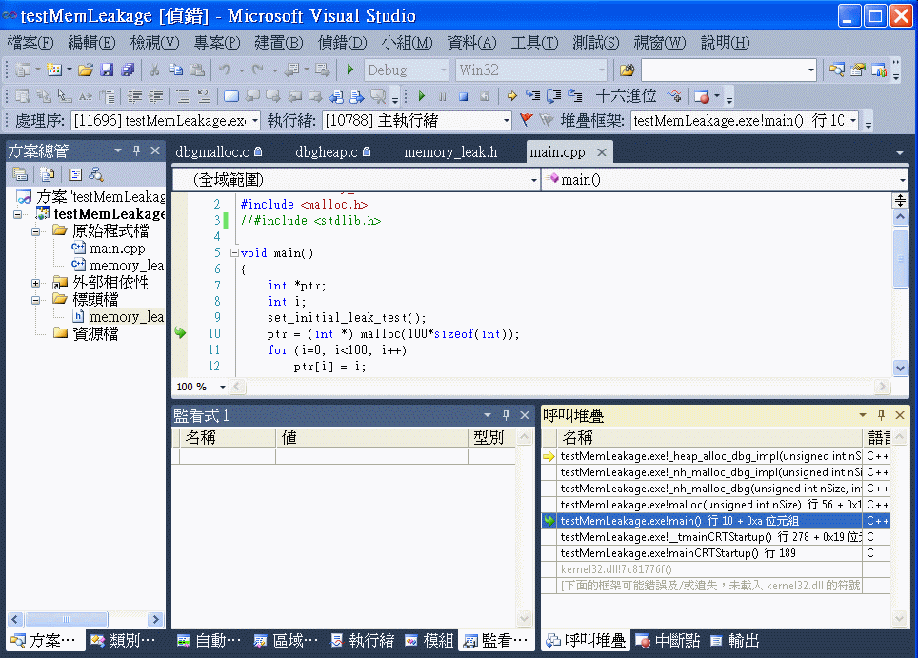This screenshot has width=918, height=658.
Task: Open the 檔案(F) menu
Action: 30,43
